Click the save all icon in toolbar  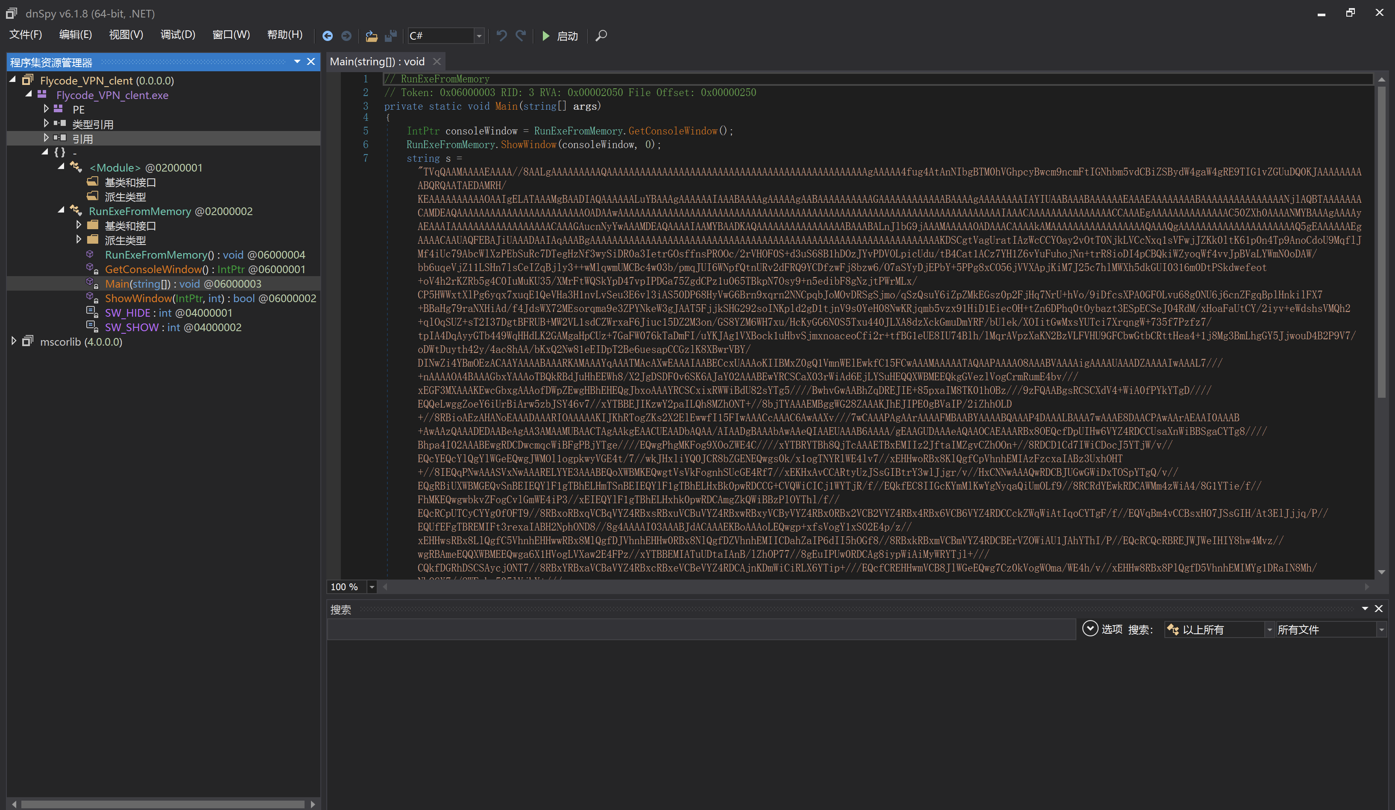[391, 36]
